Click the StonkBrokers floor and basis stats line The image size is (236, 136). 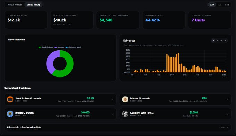point(76,101)
